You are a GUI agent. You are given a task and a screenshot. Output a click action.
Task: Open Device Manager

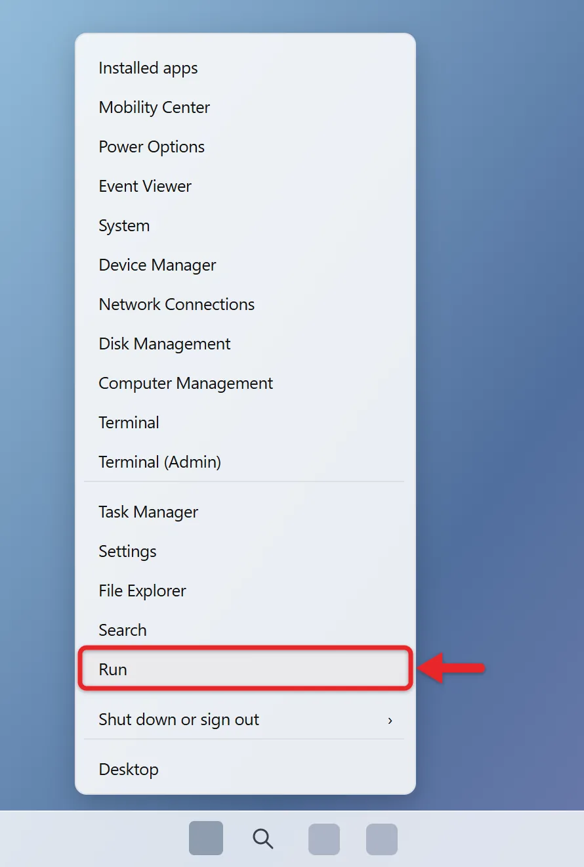pos(245,265)
